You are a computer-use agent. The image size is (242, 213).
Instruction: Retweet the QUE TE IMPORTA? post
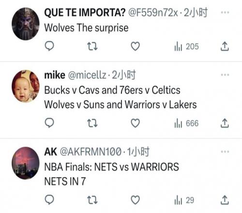click(x=92, y=46)
